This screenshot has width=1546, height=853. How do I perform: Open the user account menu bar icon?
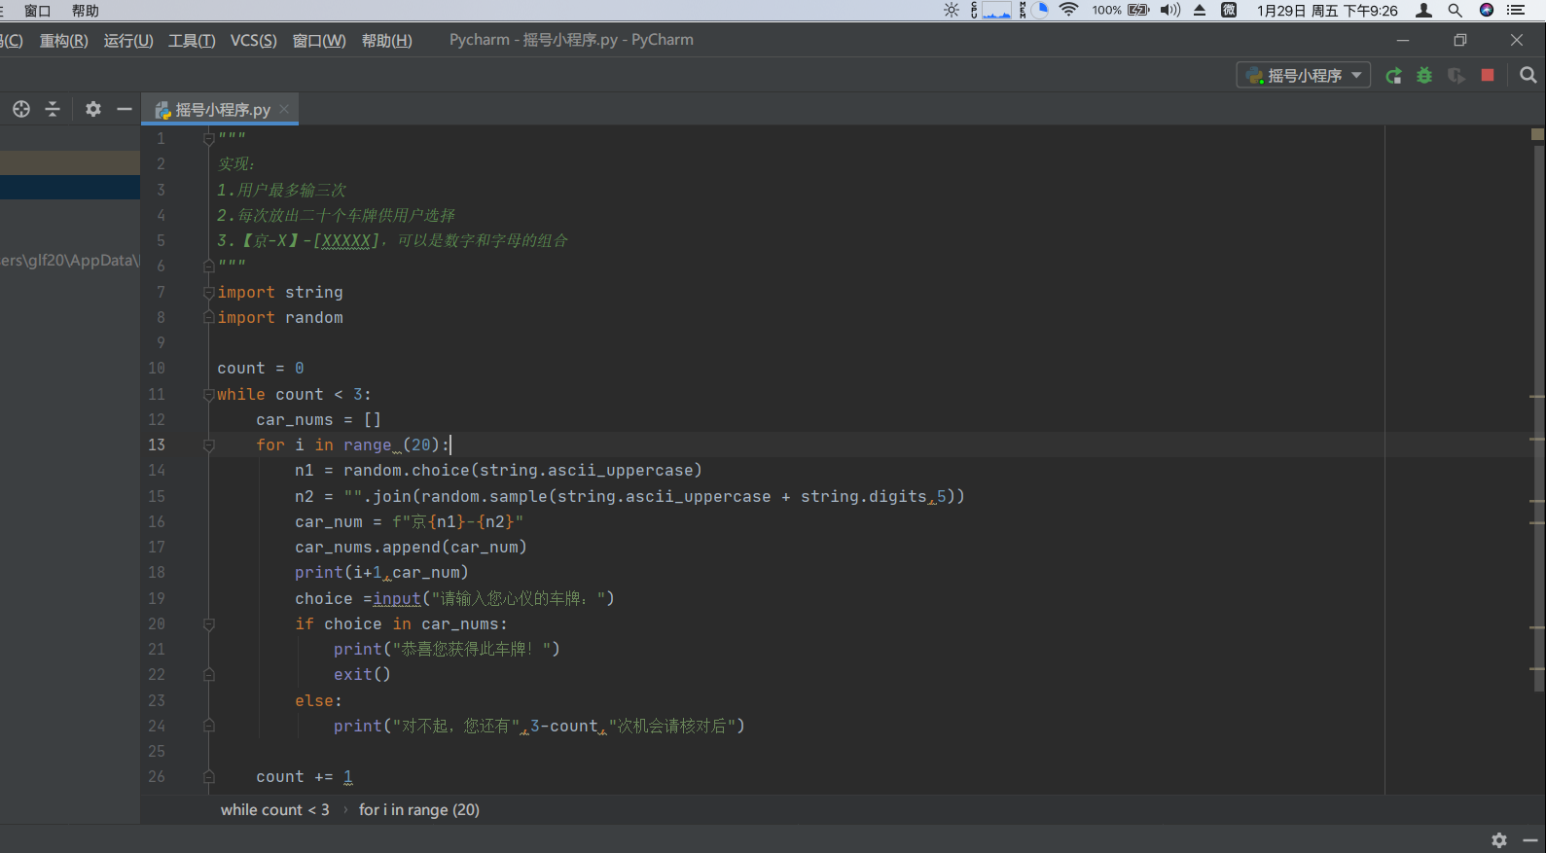click(x=1423, y=10)
